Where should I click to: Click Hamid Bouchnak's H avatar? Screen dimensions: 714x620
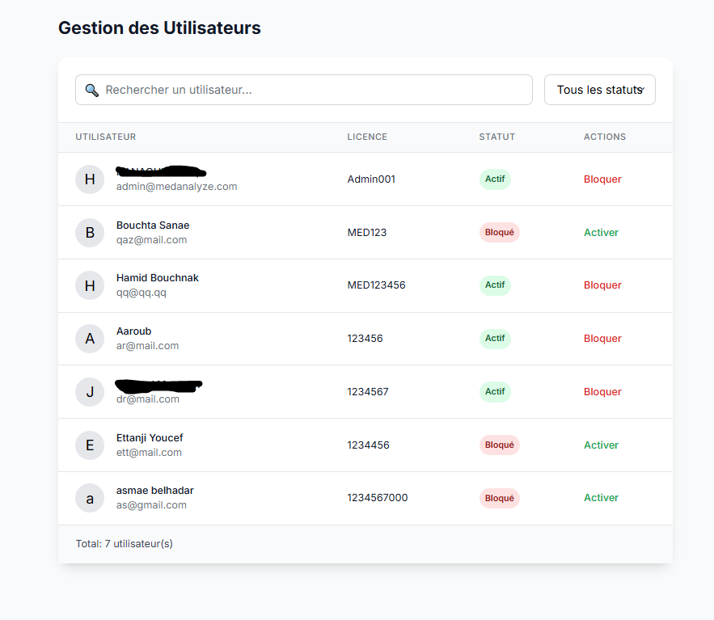(90, 285)
